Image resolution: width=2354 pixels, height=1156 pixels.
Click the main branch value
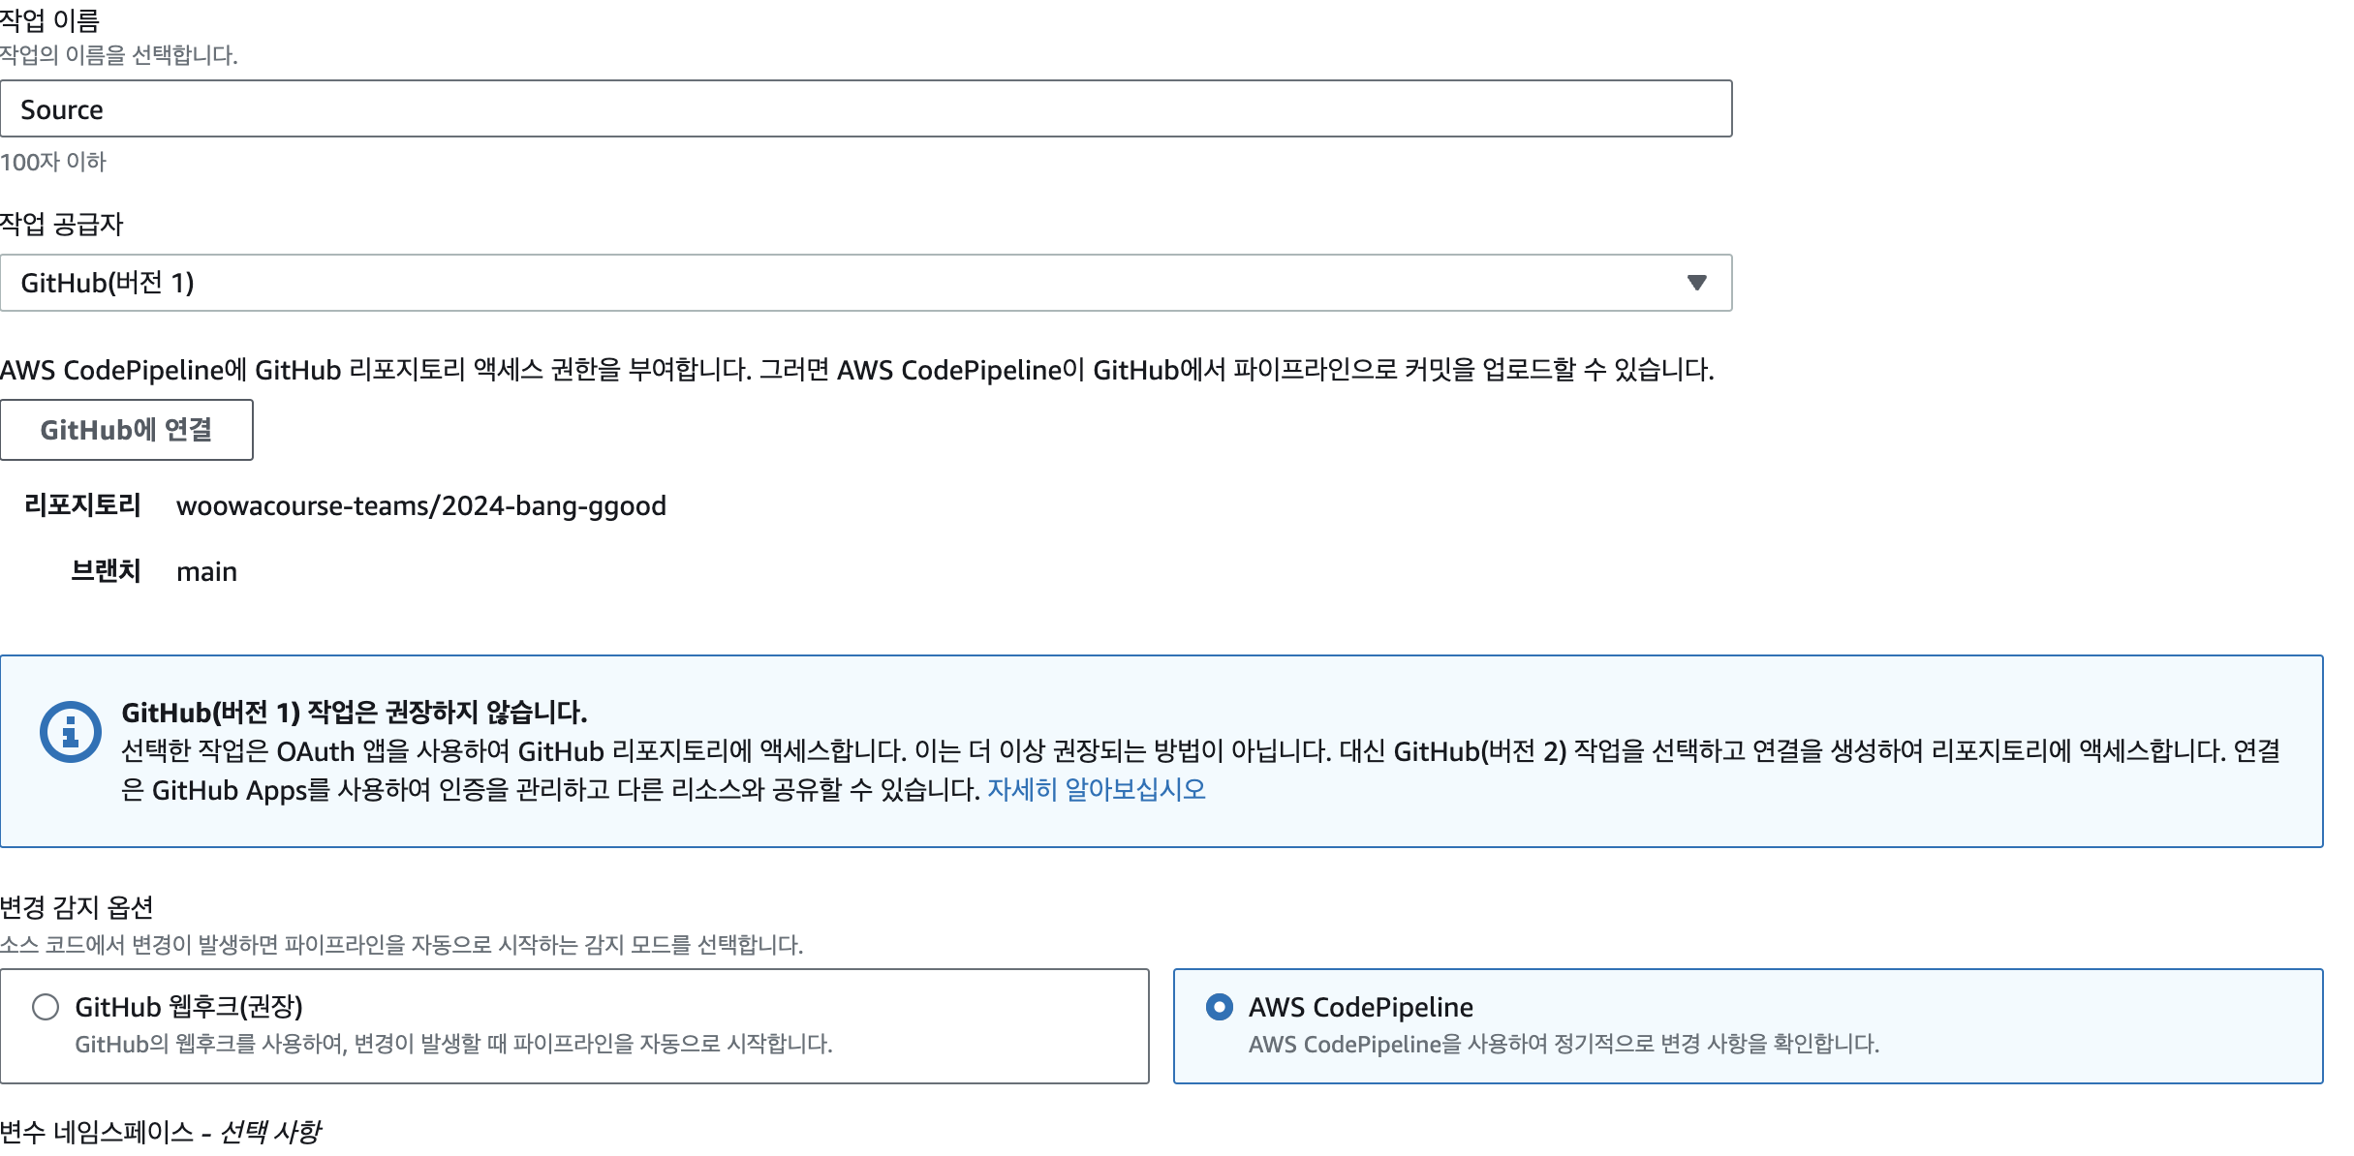[x=206, y=571]
